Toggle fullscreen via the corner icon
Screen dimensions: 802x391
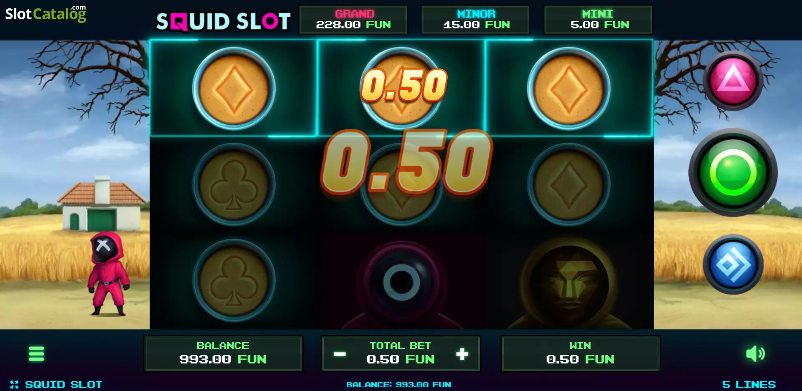pyautogui.click(x=15, y=384)
